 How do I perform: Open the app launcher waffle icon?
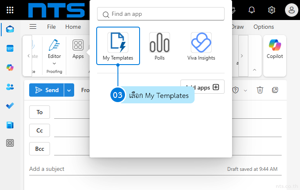10,10
